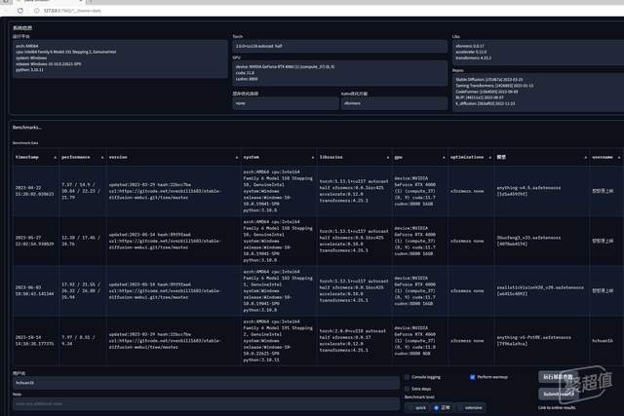Select timestamp cell 2023-10-14
Screen dimensions: 624x416
click(x=35, y=341)
